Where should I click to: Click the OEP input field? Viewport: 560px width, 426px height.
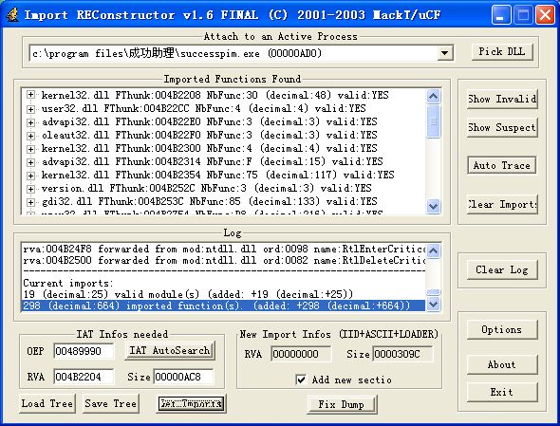click(x=84, y=351)
